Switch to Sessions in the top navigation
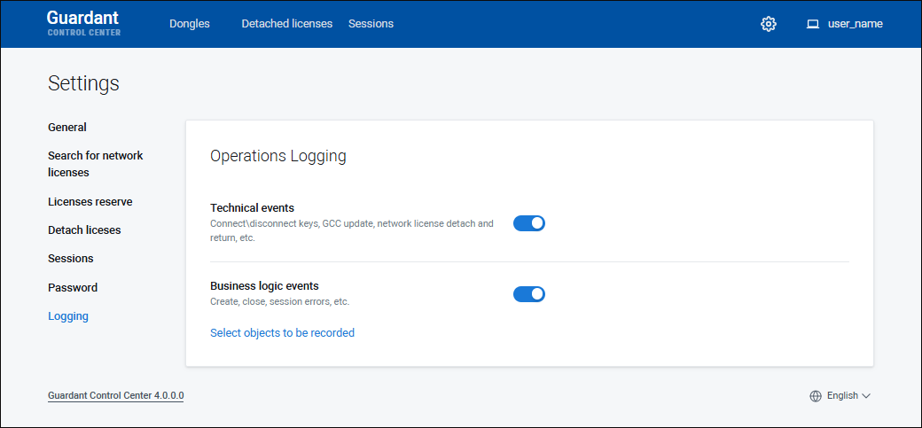Screen dimensions: 922x428 pos(371,24)
